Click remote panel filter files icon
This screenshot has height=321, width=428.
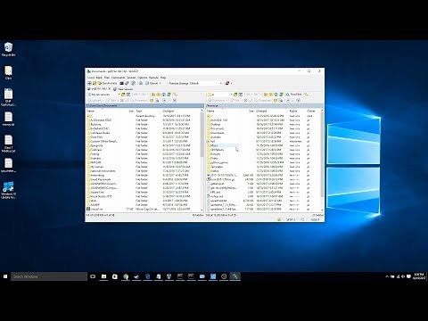[241, 95]
